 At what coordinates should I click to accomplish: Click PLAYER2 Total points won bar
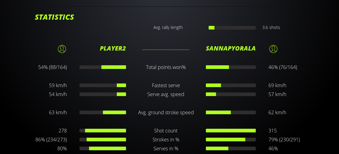(x=103, y=67)
